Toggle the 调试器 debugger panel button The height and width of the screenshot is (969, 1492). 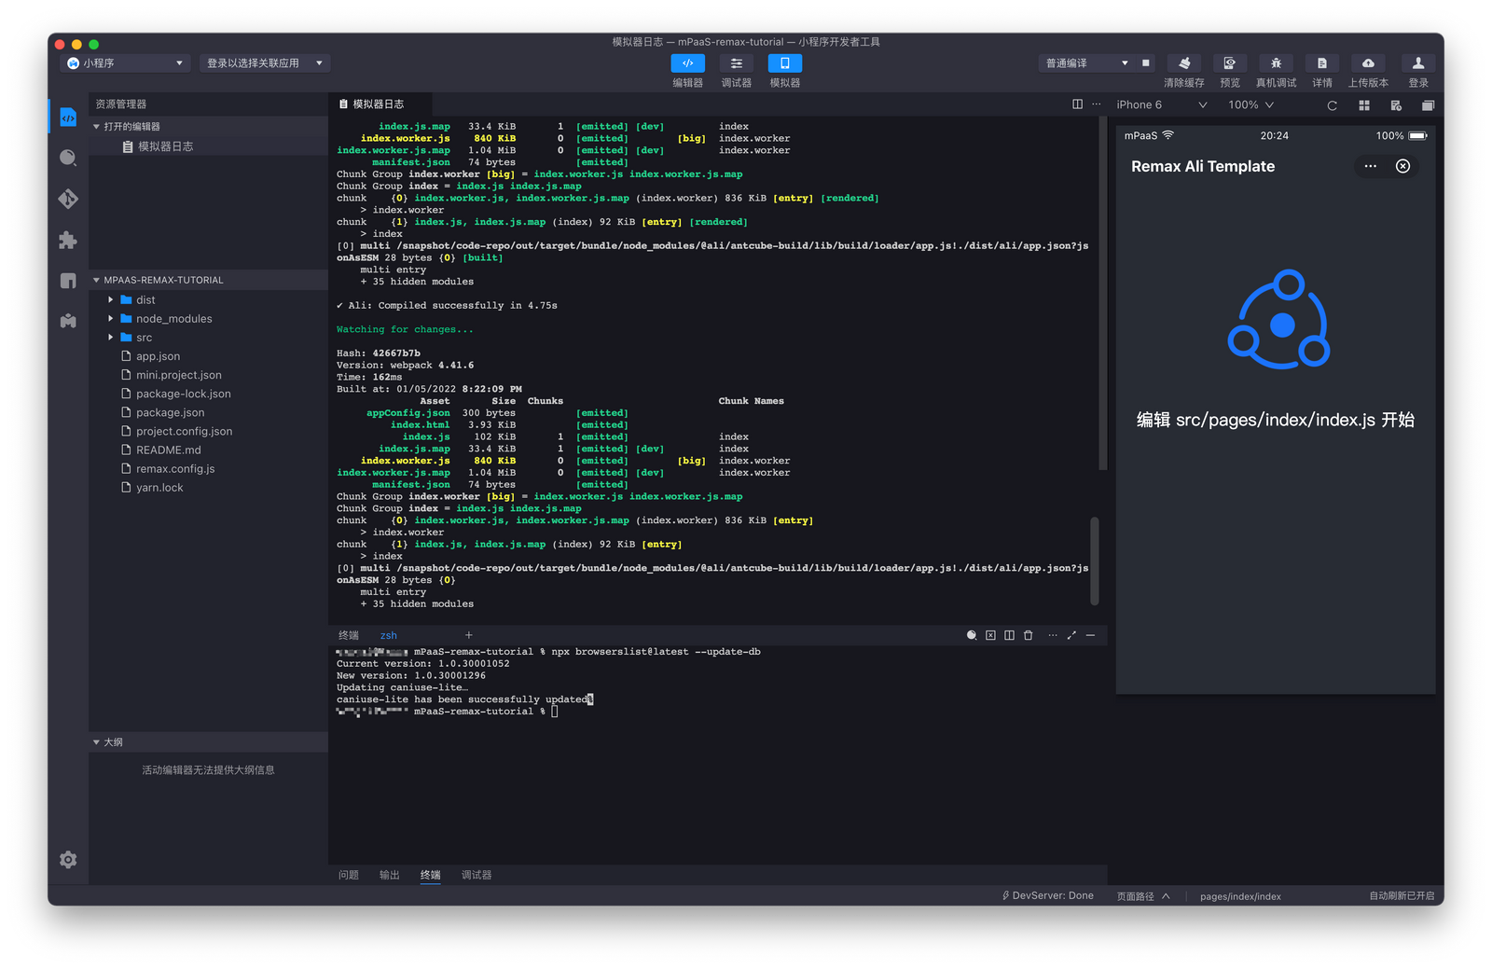pyautogui.click(x=736, y=63)
